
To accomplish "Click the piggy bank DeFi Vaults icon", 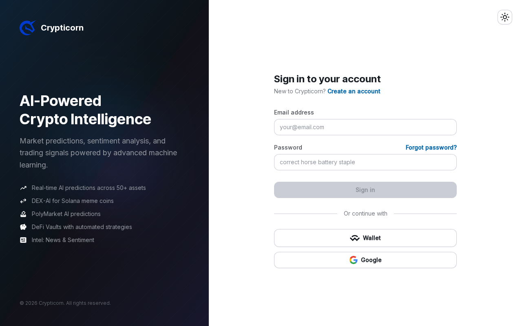I will coord(23,227).
